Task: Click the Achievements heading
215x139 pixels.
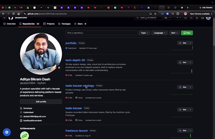Action: [x=28, y=129]
